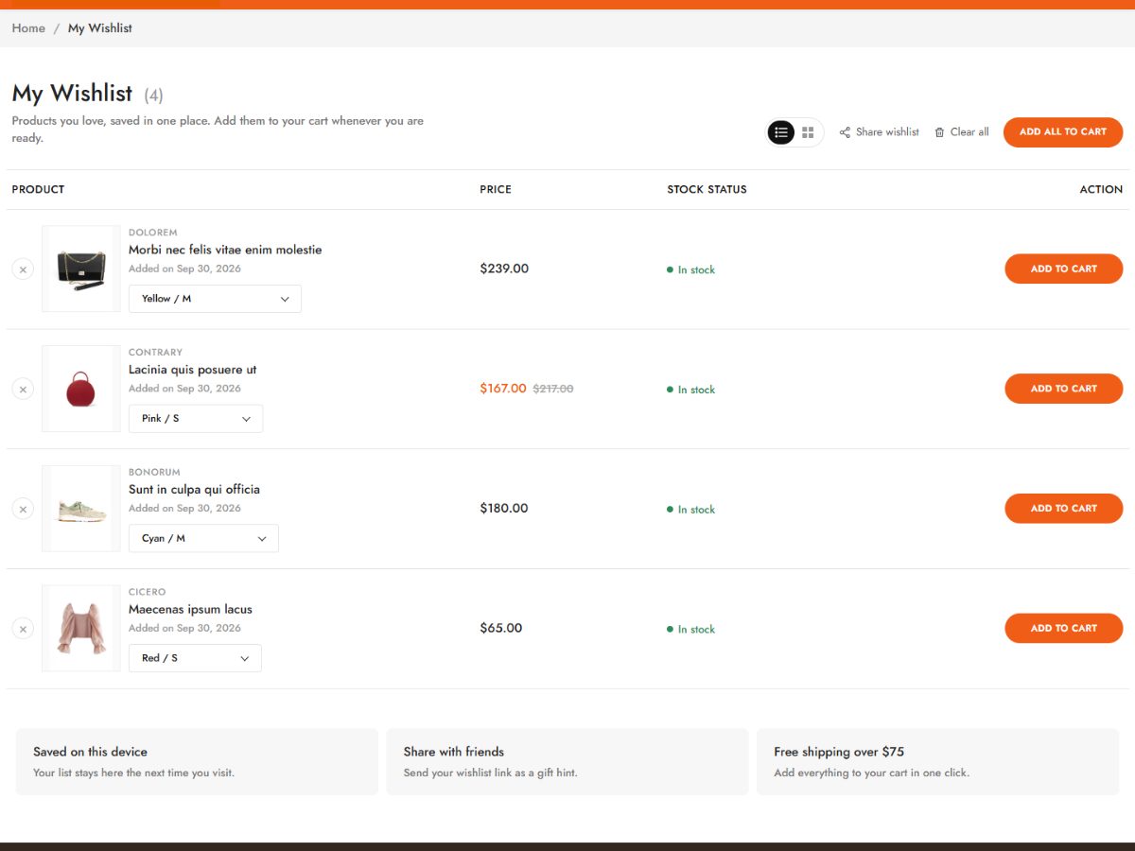Click the $239.00 price
This screenshot has width=1135, height=851.
click(x=504, y=269)
